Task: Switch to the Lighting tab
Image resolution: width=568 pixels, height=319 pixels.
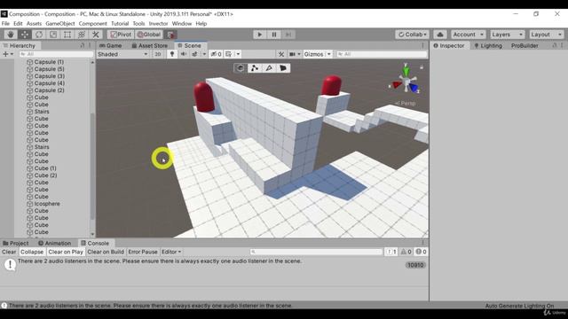Action: [x=488, y=45]
